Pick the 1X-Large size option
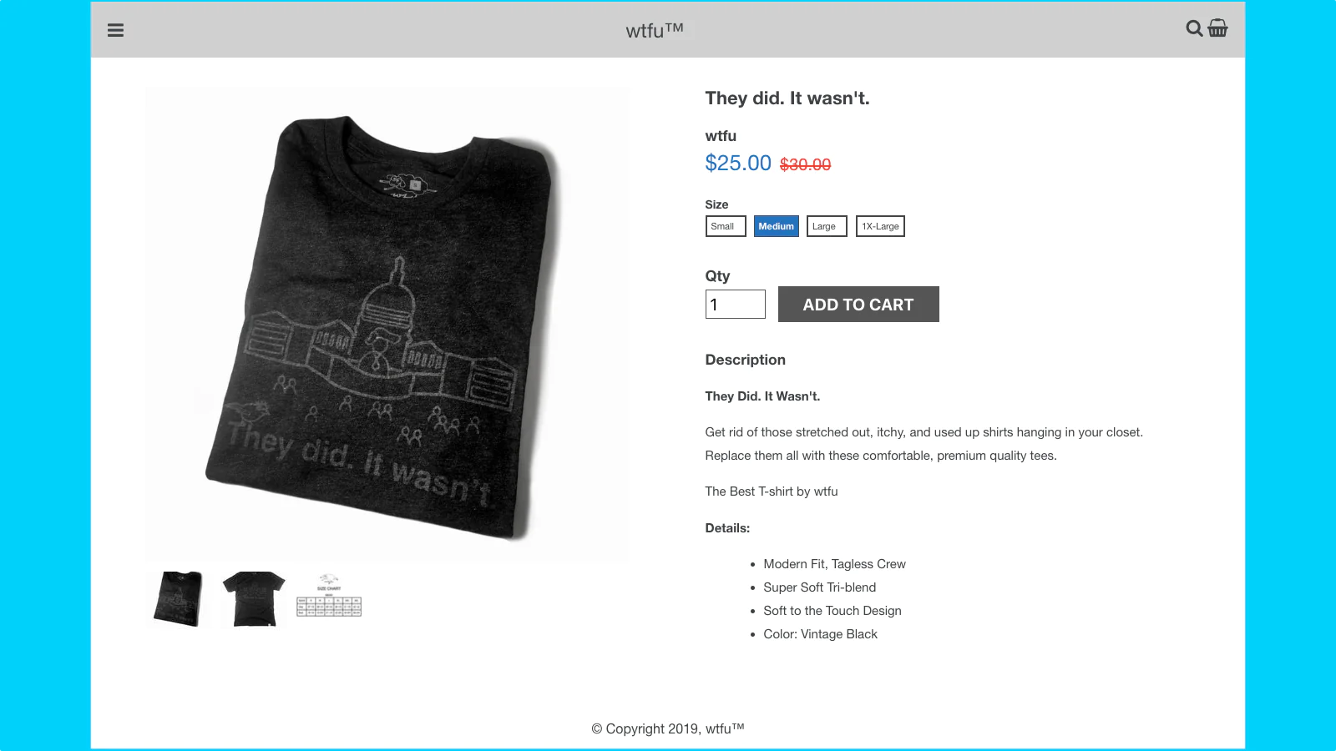1336x751 pixels. (x=880, y=226)
